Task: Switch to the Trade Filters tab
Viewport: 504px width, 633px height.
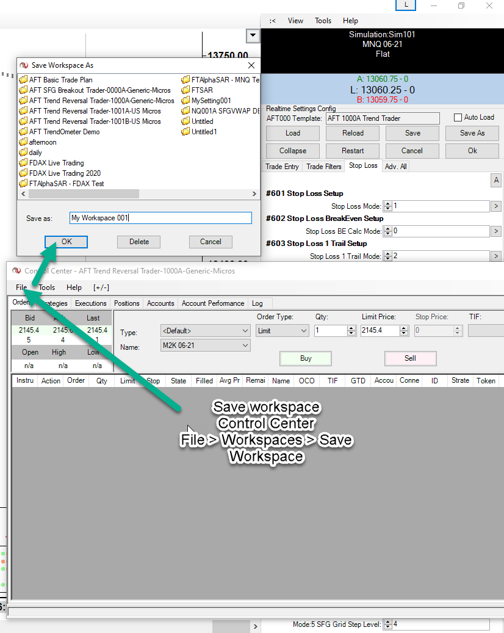Action: (x=324, y=167)
